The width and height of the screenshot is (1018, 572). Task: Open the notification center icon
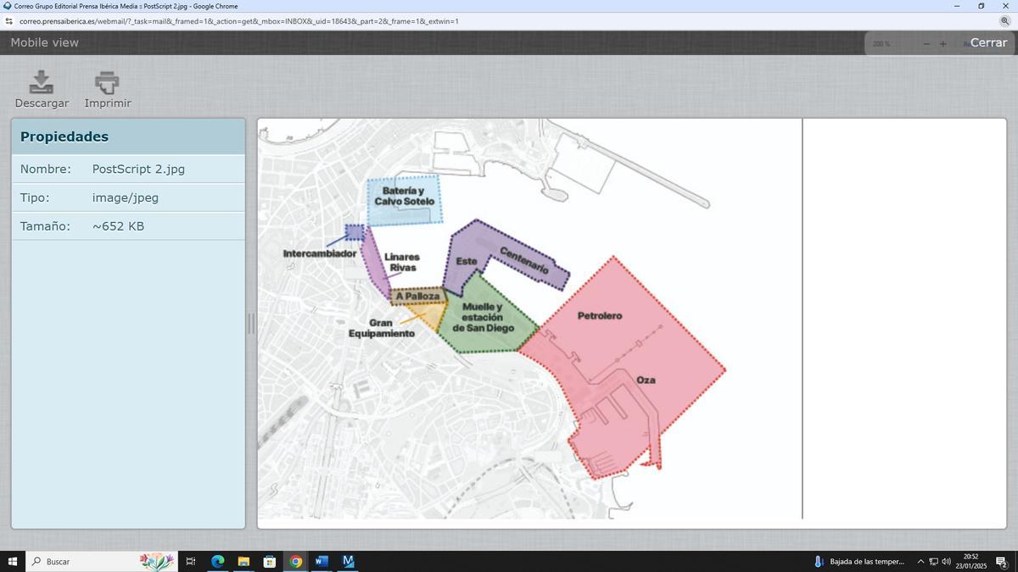tap(1001, 561)
